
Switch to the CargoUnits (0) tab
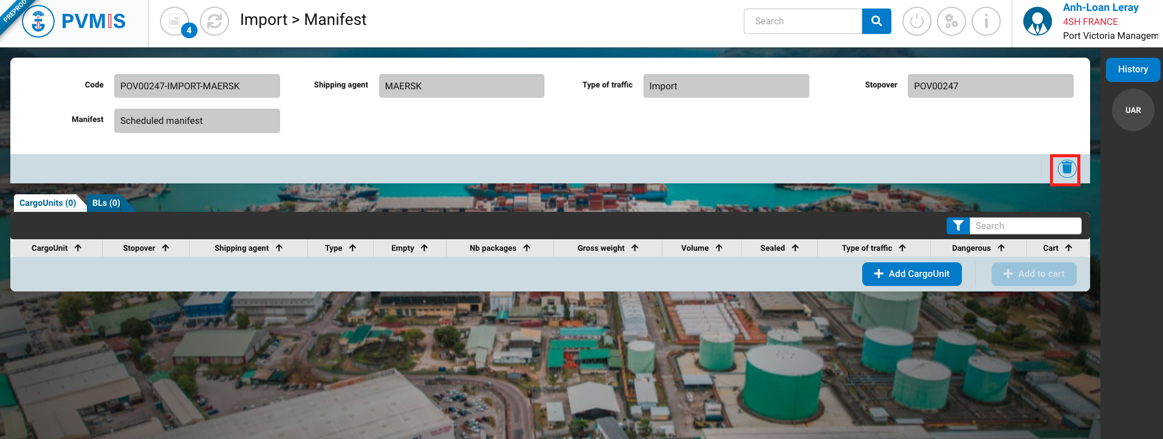click(x=48, y=203)
